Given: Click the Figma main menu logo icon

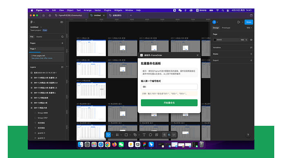Looking at the screenshot, I should tap(31, 22).
